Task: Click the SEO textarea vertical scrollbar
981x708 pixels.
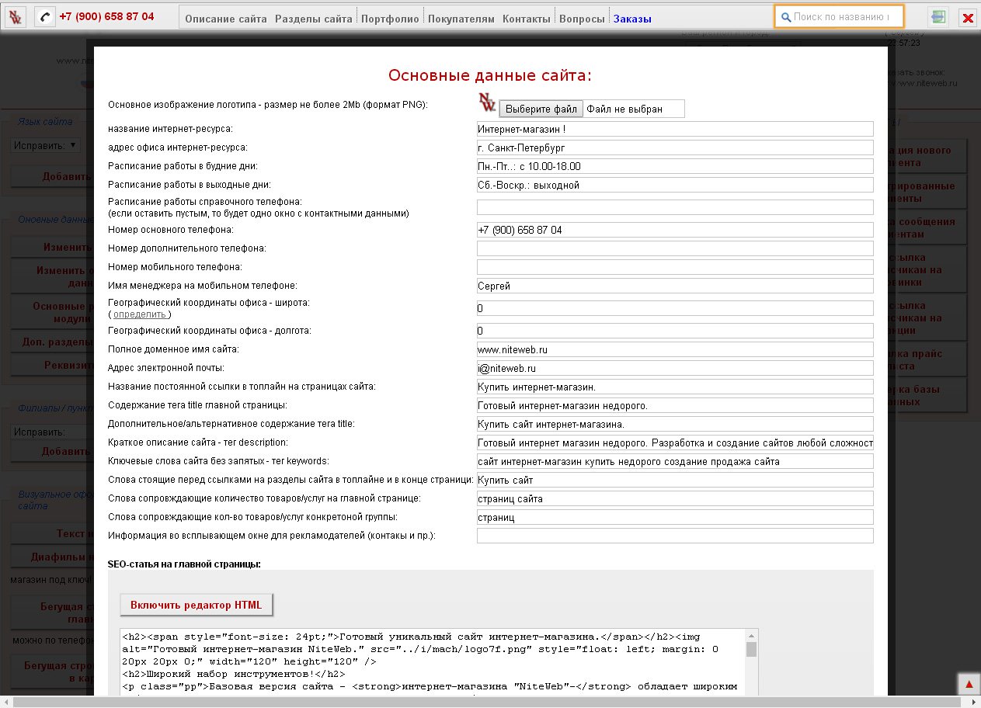Action: click(x=751, y=662)
